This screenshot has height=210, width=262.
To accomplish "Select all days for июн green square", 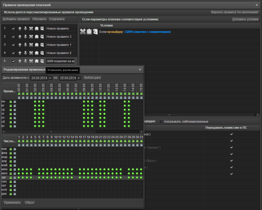I will point(11,169).
